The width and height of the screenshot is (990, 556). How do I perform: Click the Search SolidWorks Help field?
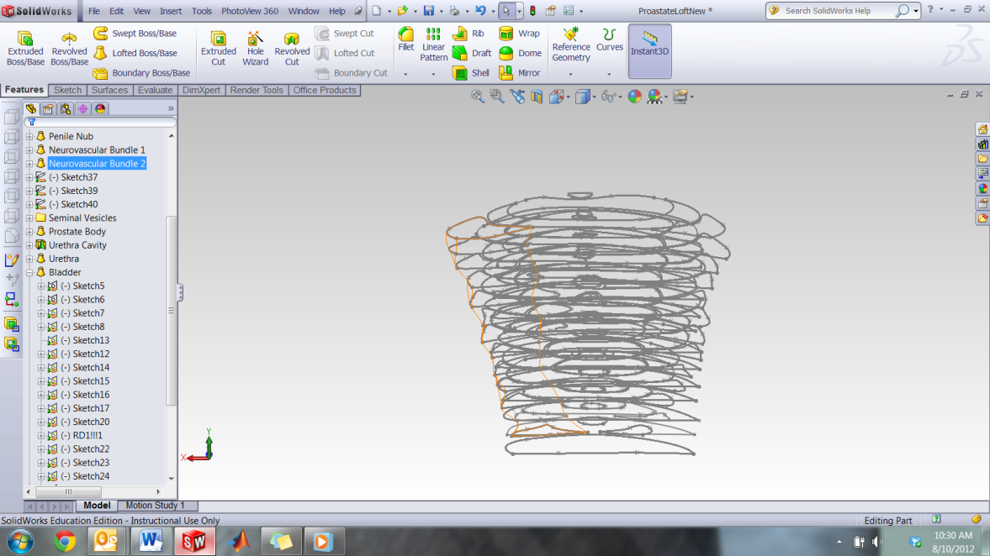pos(836,11)
